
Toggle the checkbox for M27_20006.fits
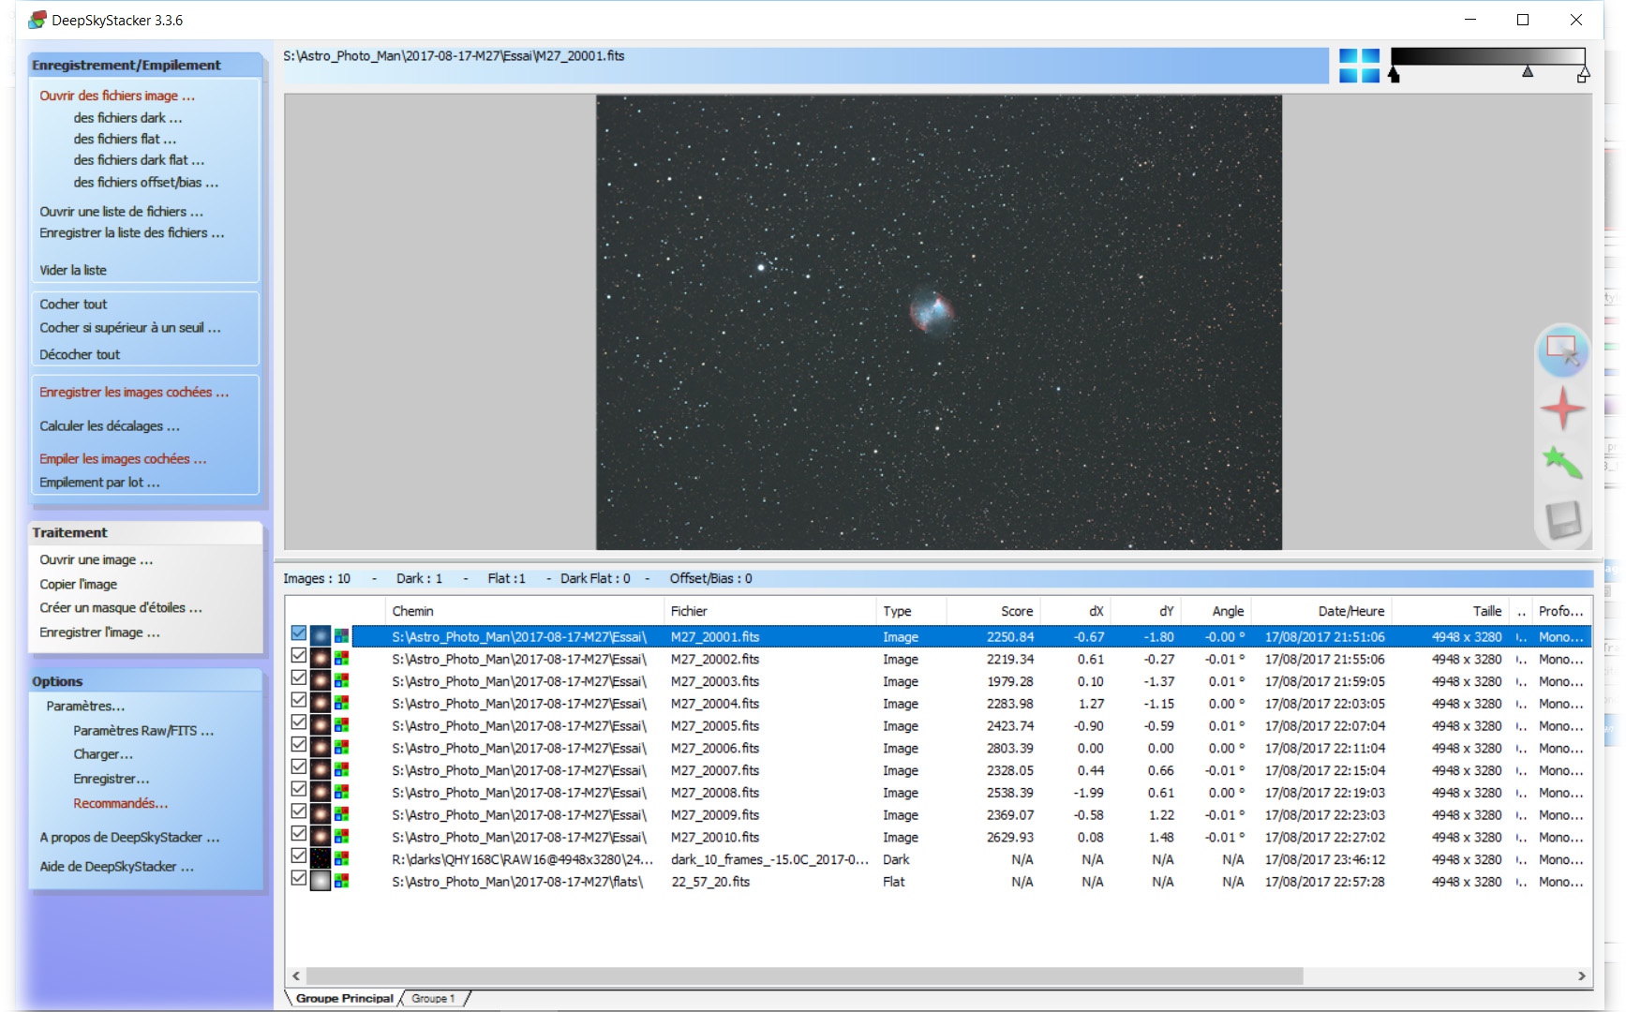click(299, 745)
